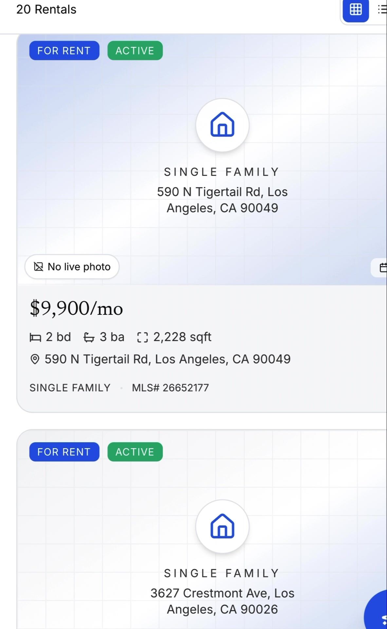Click ACTIVE badge on Crestmont listing

point(135,452)
